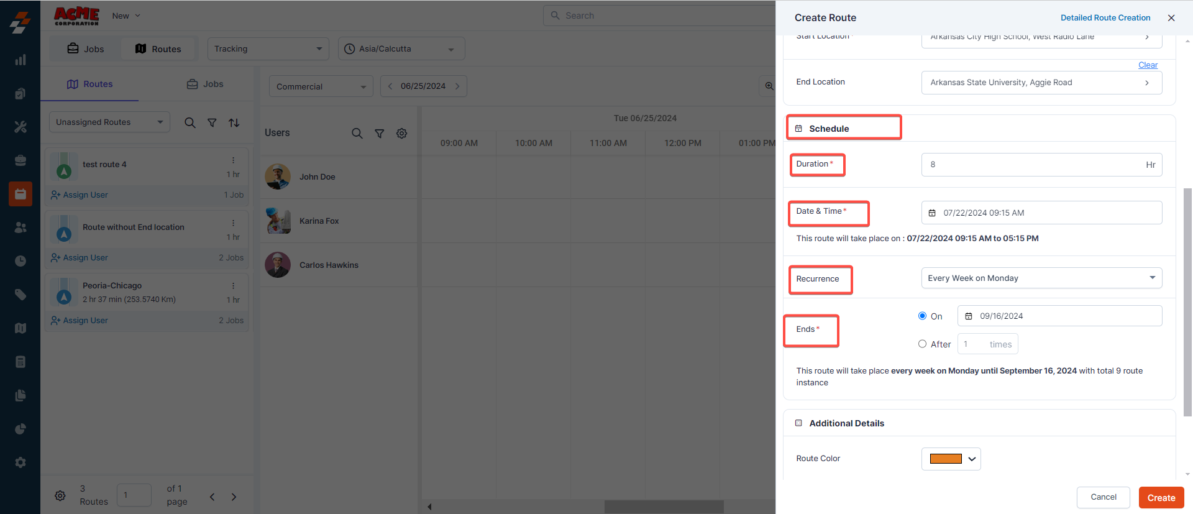Click the Ends On date field
The image size is (1193, 514).
[x=1060, y=316]
